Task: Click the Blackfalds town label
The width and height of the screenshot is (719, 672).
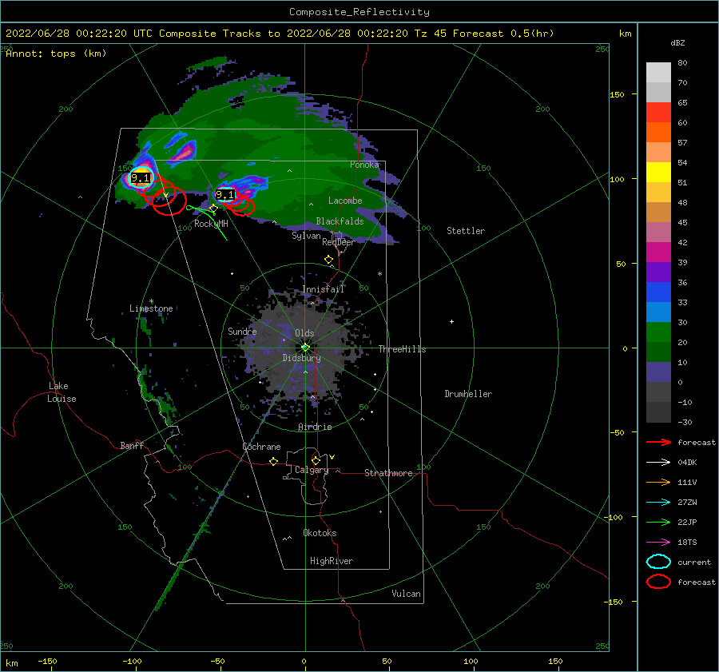Action: point(340,221)
